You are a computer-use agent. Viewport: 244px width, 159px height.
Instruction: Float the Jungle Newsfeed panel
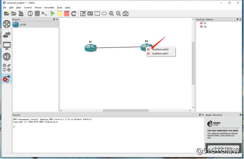240,115
